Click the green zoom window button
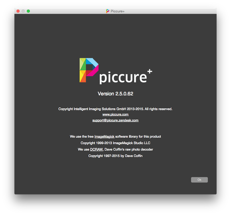The height and width of the screenshot is (215, 231). 28,11
